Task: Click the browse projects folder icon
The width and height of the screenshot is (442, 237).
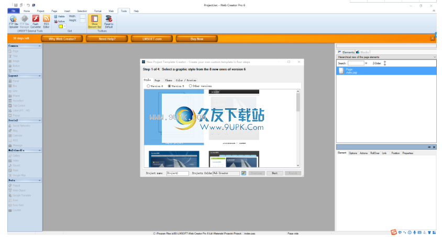Action: pyautogui.click(x=244, y=173)
